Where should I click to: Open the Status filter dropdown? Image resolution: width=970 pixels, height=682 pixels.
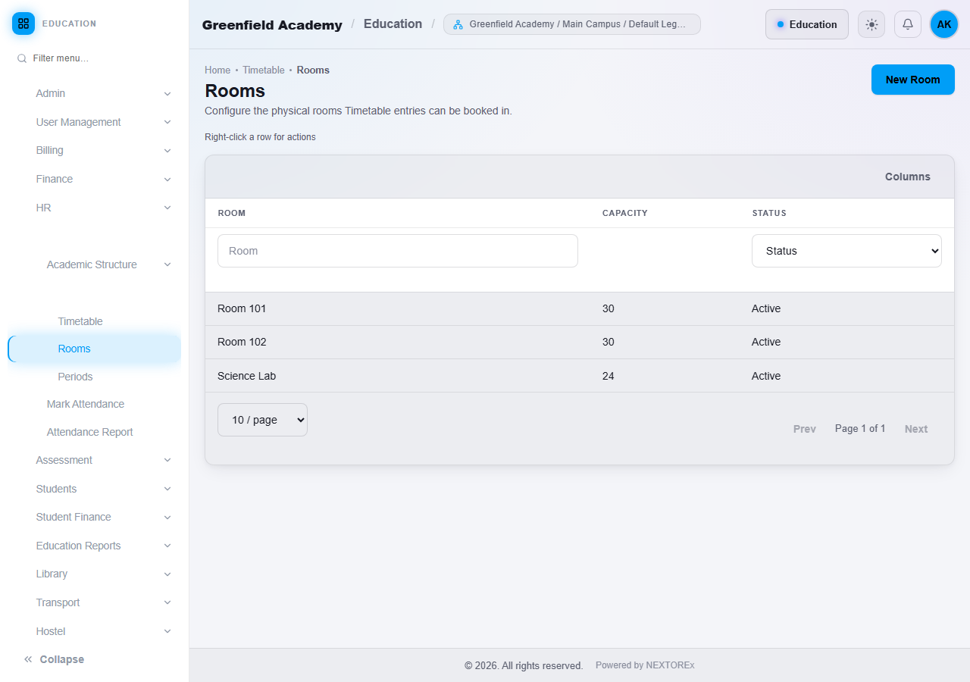846,251
